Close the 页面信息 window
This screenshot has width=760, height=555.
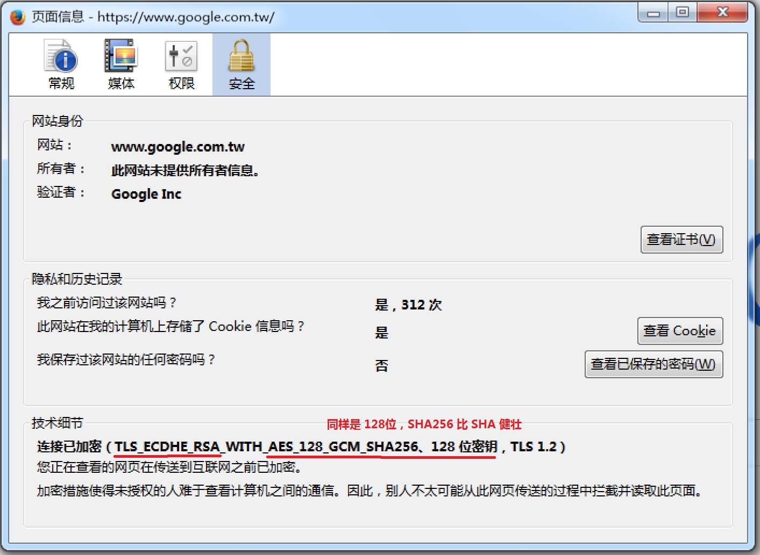(x=722, y=12)
